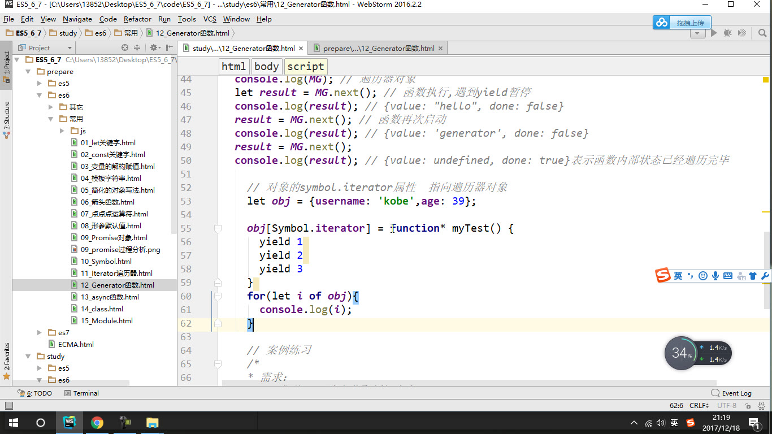Collapse all in Project panel
This screenshot has width=772, height=434.
137,48
